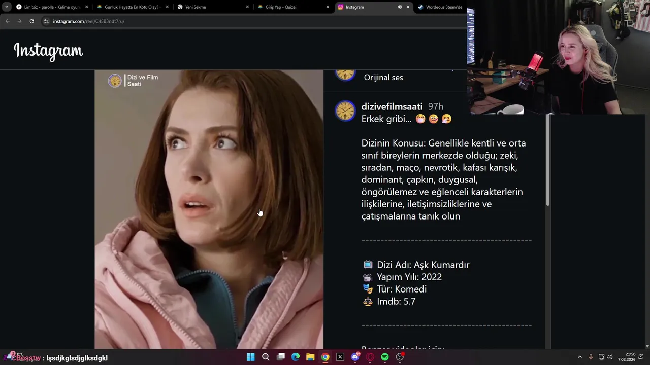Click the Instagram logo

pyautogui.click(x=48, y=51)
